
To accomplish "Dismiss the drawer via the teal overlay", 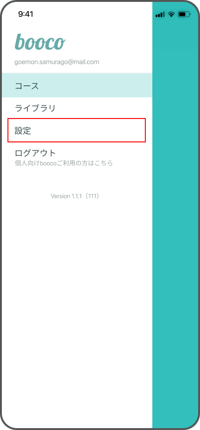I will coord(176,219).
